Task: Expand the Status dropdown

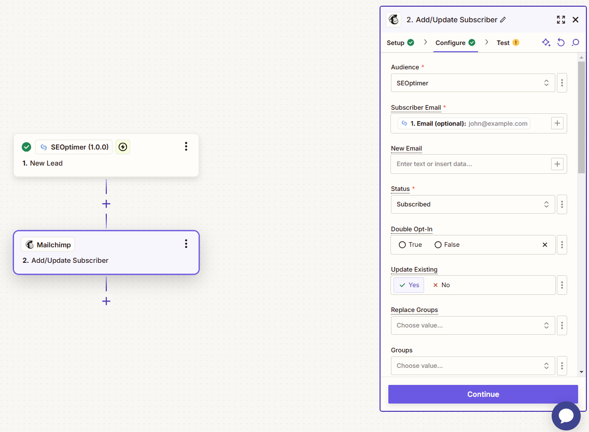Action: coord(472,204)
